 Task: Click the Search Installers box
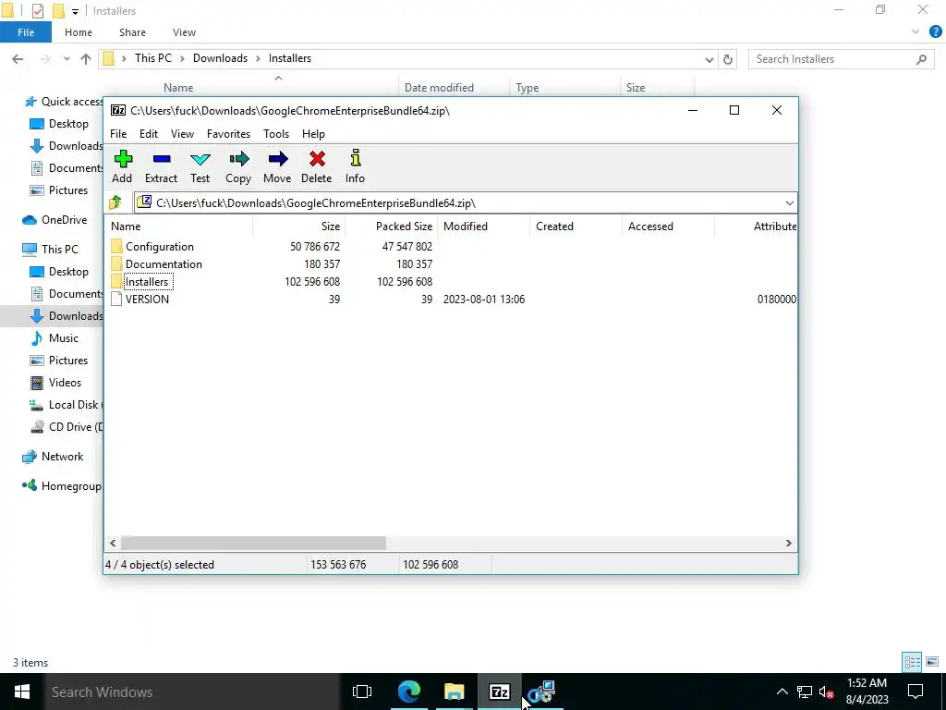pos(842,59)
